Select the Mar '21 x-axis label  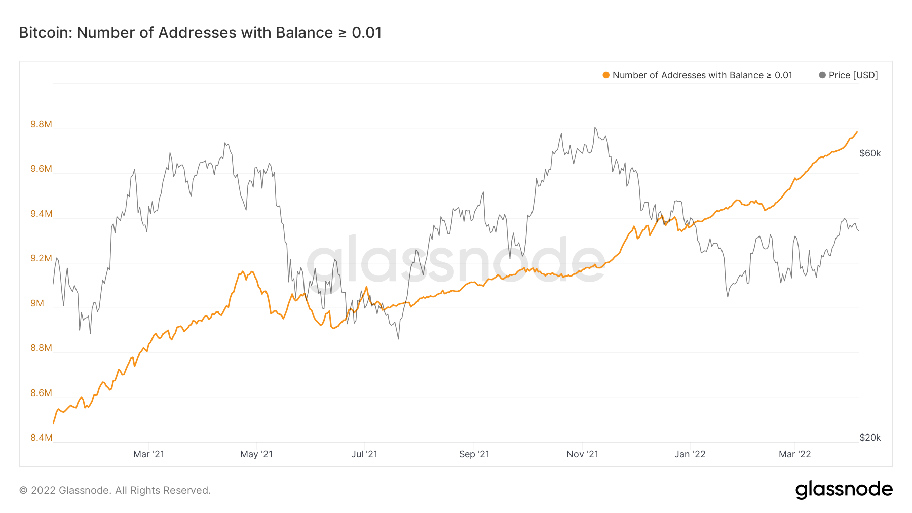(148, 454)
